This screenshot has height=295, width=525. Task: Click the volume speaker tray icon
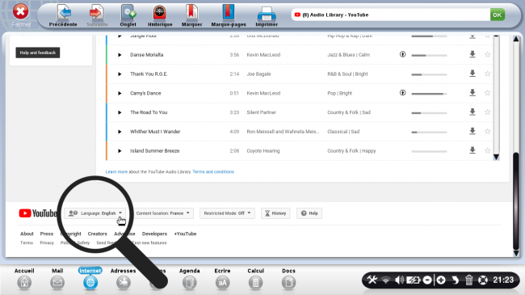tap(399, 280)
